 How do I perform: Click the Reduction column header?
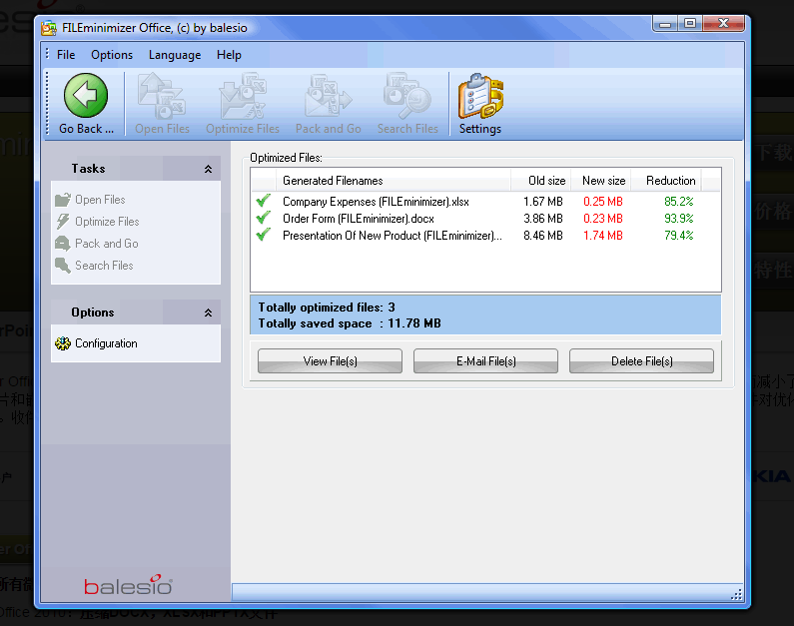[x=666, y=180]
